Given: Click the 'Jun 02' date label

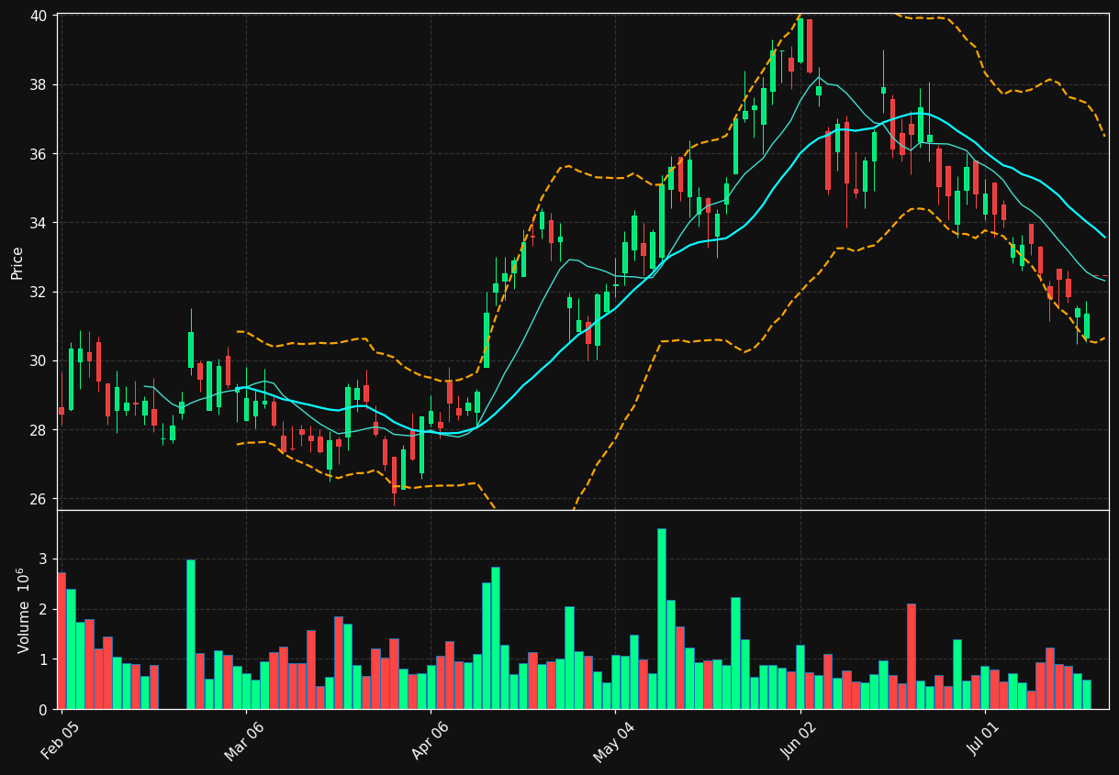Looking at the screenshot, I should click(799, 741).
